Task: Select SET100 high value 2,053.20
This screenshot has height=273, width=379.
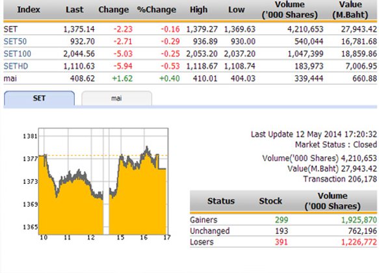Action: click(x=202, y=54)
